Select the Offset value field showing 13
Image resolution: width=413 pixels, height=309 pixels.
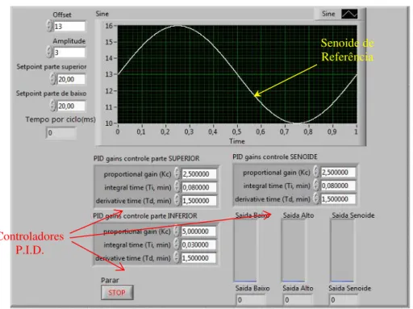(69, 26)
